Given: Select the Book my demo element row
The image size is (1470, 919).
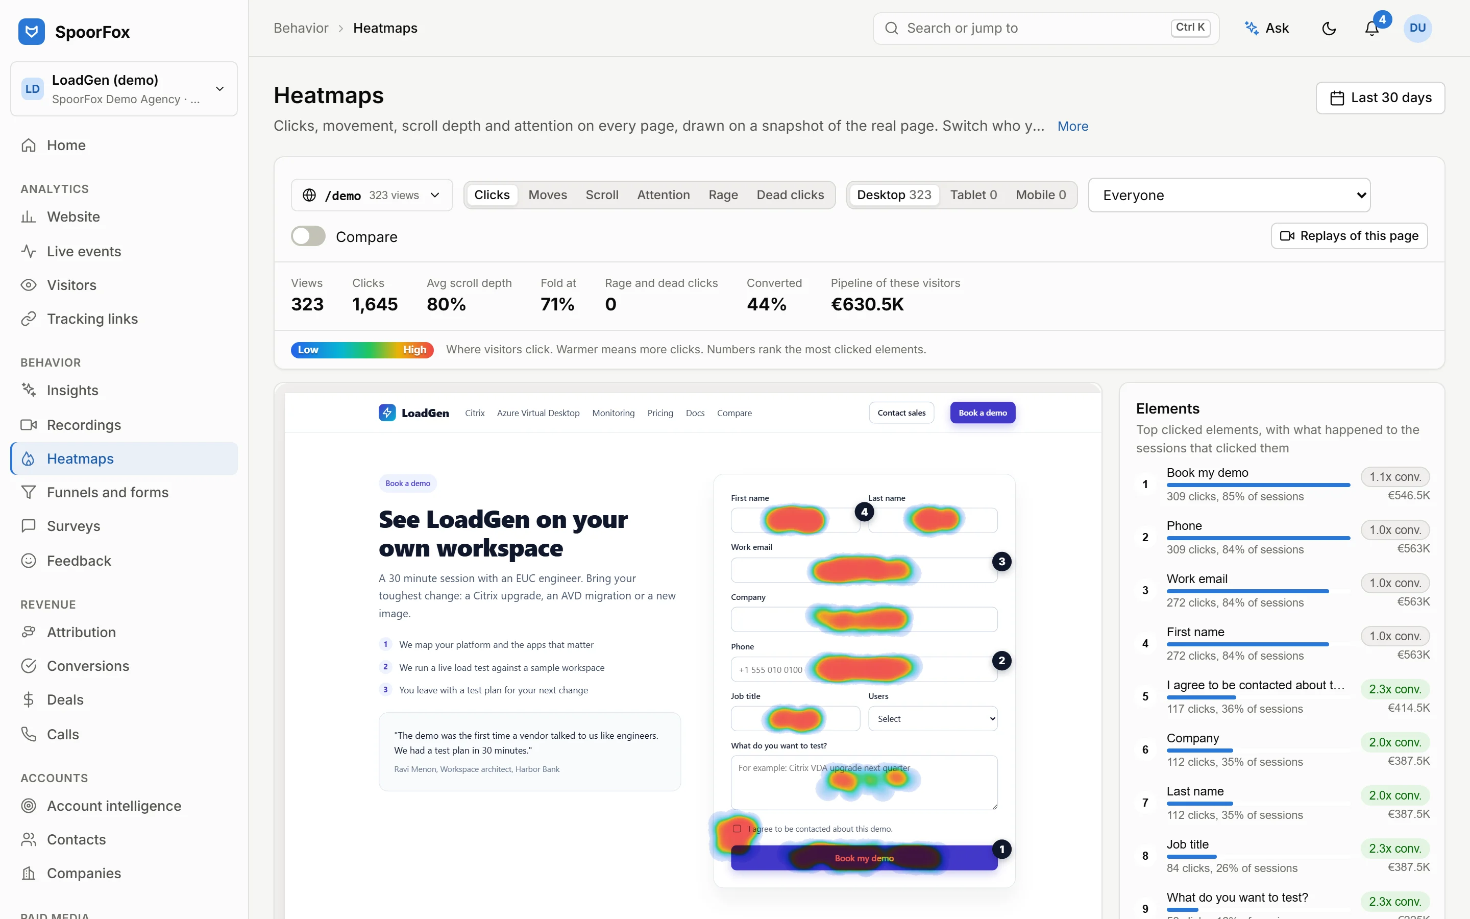Looking at the screenshot, I should pos(1282,485).
